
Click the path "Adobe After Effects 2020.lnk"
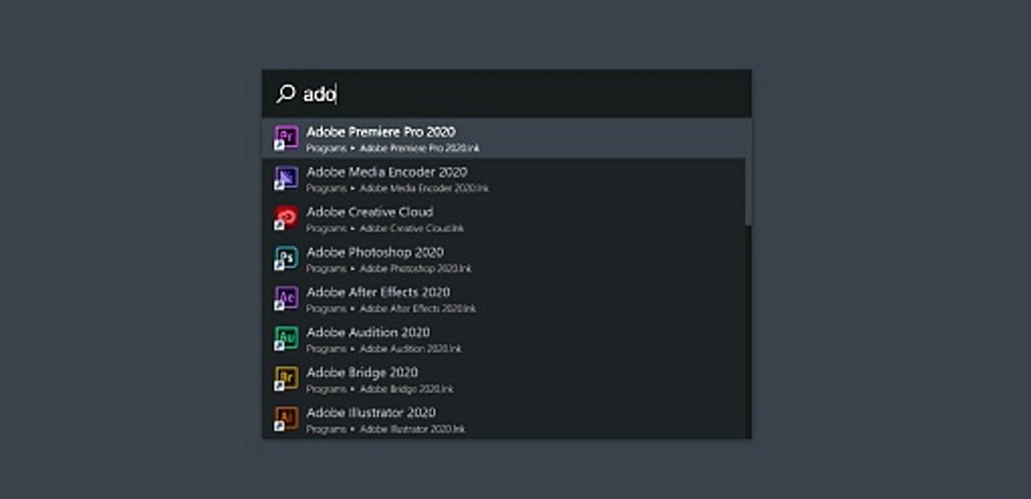(x=418, y=309)
